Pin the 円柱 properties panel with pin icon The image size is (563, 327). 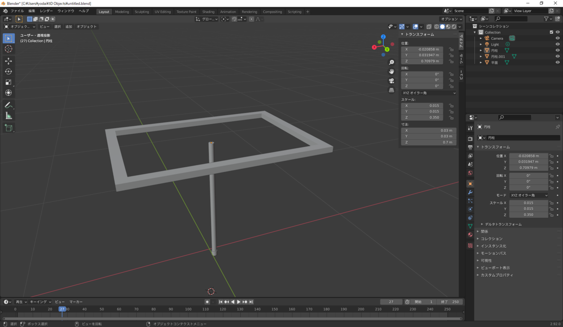click(x=557, y=127)
